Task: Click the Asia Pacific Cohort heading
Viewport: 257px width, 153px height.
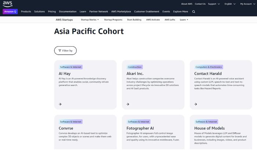Action: pos(89,31)
